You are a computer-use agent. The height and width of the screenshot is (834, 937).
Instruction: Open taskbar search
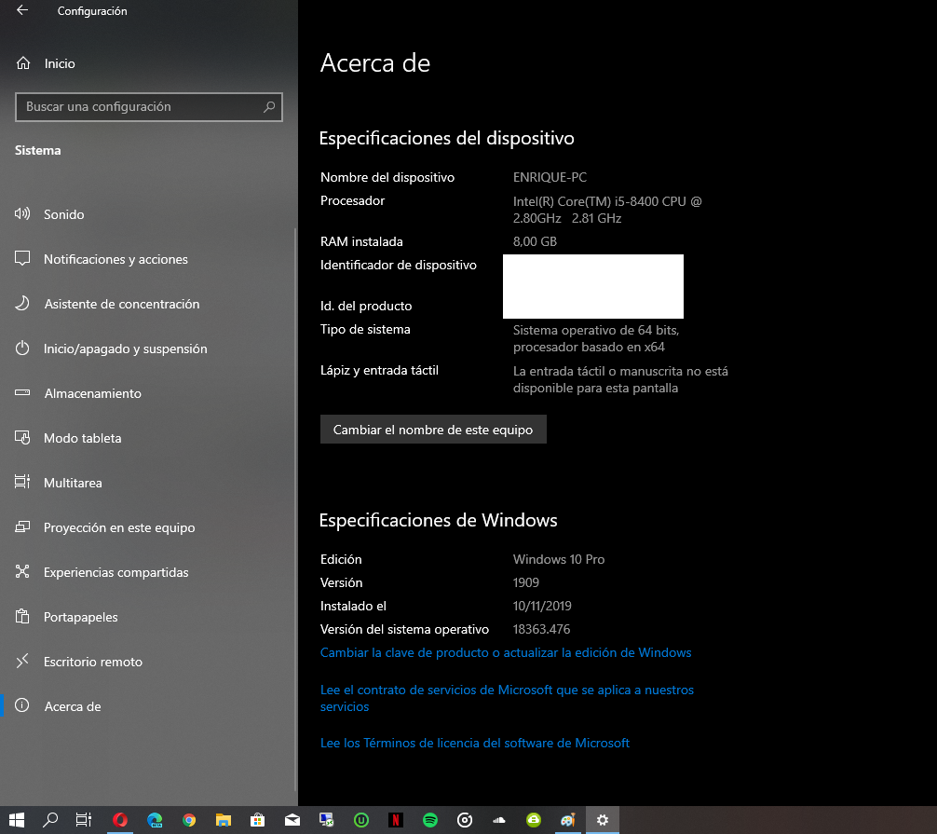point(50,820)
